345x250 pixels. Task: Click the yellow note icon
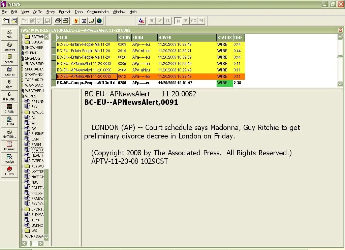point(92,21)
